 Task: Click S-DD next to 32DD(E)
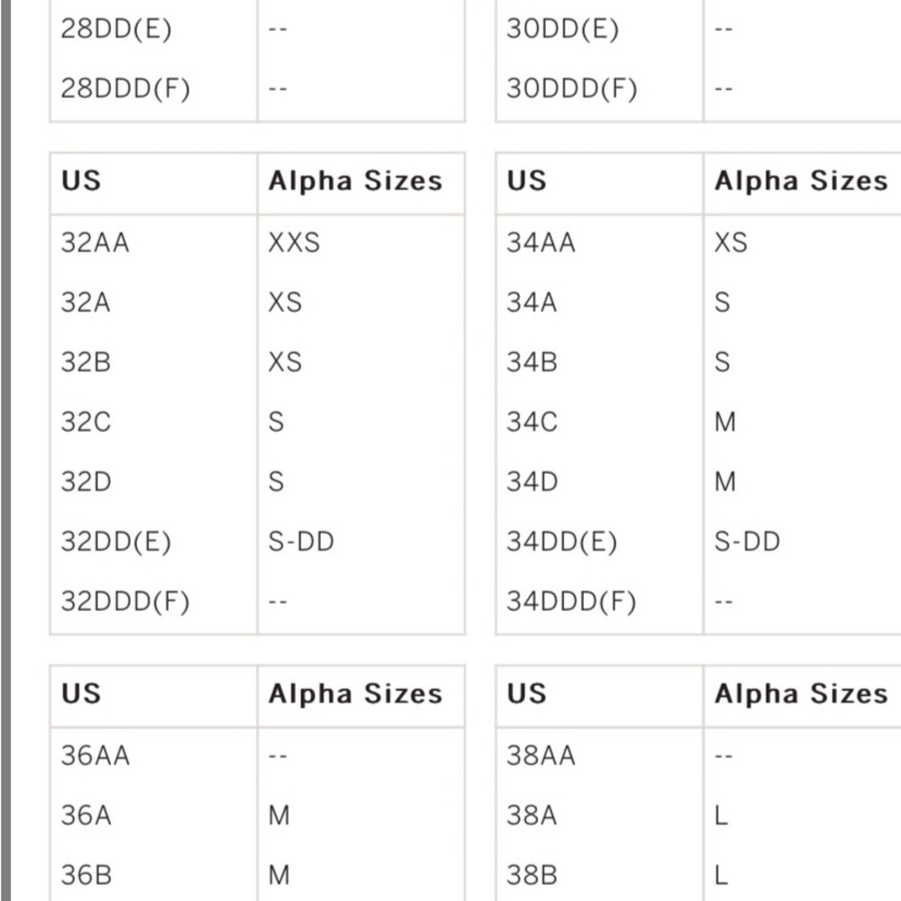coord(301,542)
